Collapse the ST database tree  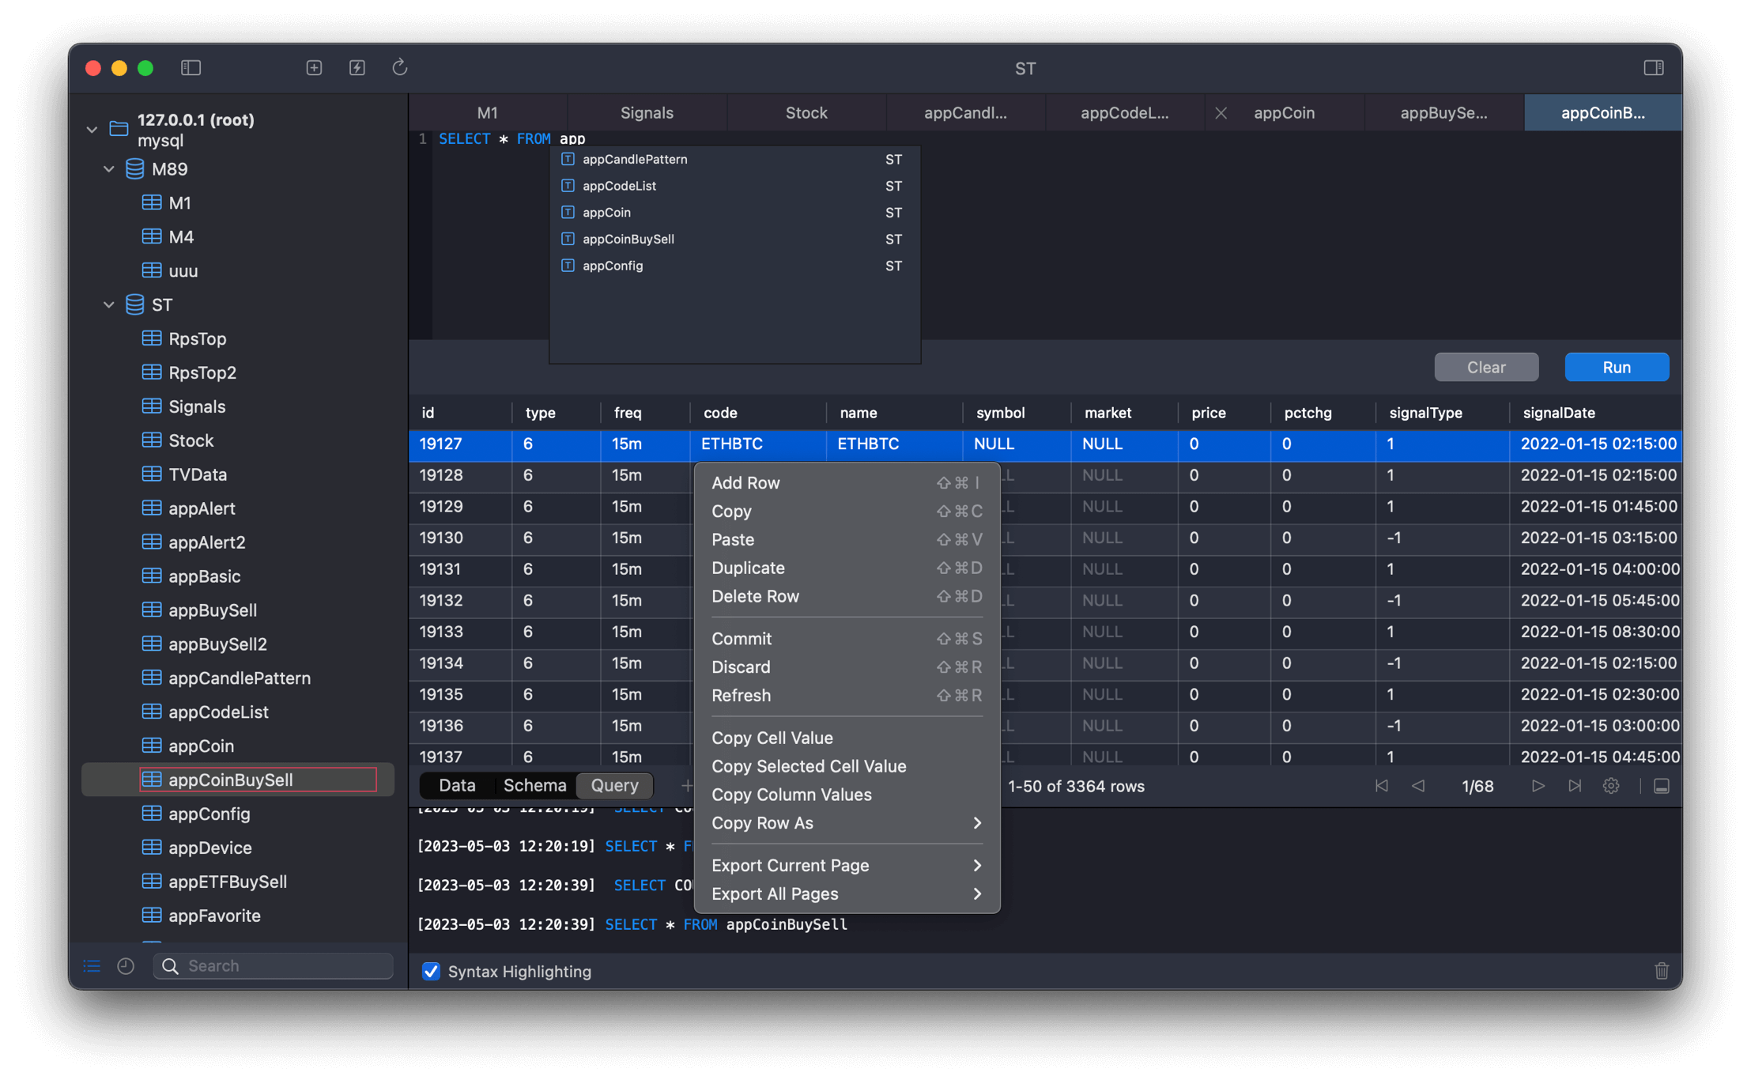[x=109, y=304]
